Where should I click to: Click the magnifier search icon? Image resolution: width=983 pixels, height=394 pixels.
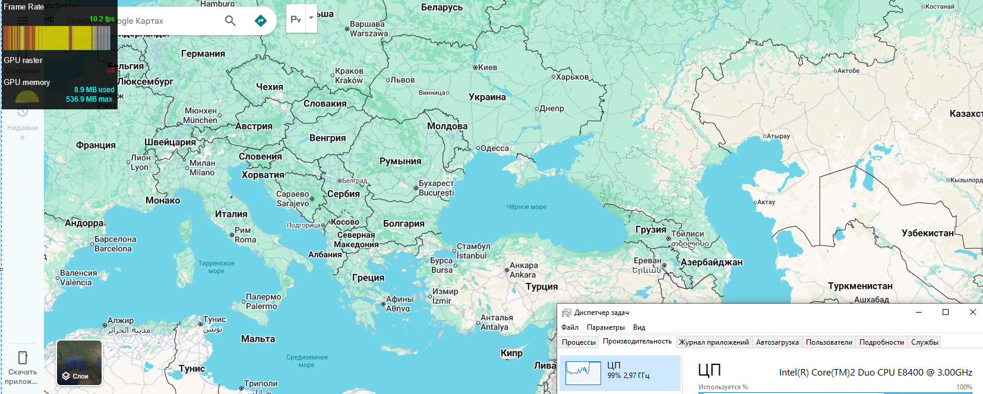tap(230, 21)
